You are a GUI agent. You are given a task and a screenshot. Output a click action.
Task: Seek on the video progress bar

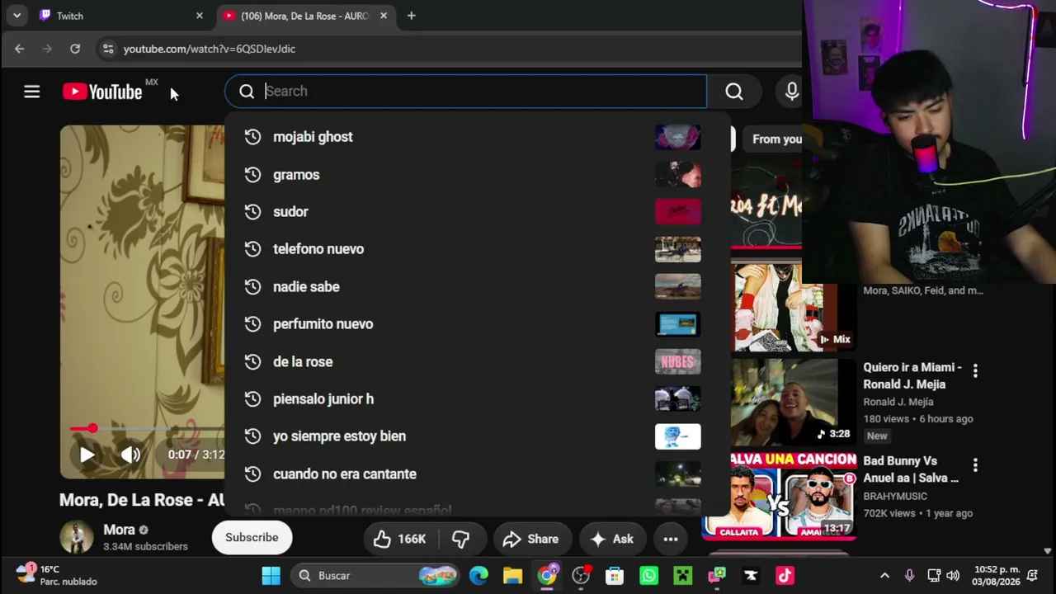[147, 429]
